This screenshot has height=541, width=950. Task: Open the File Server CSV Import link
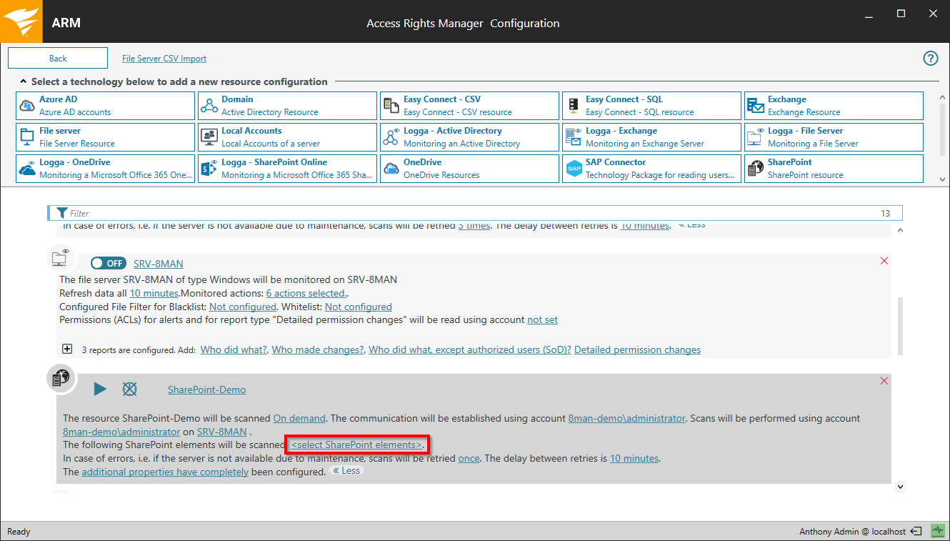click(164, 59)
